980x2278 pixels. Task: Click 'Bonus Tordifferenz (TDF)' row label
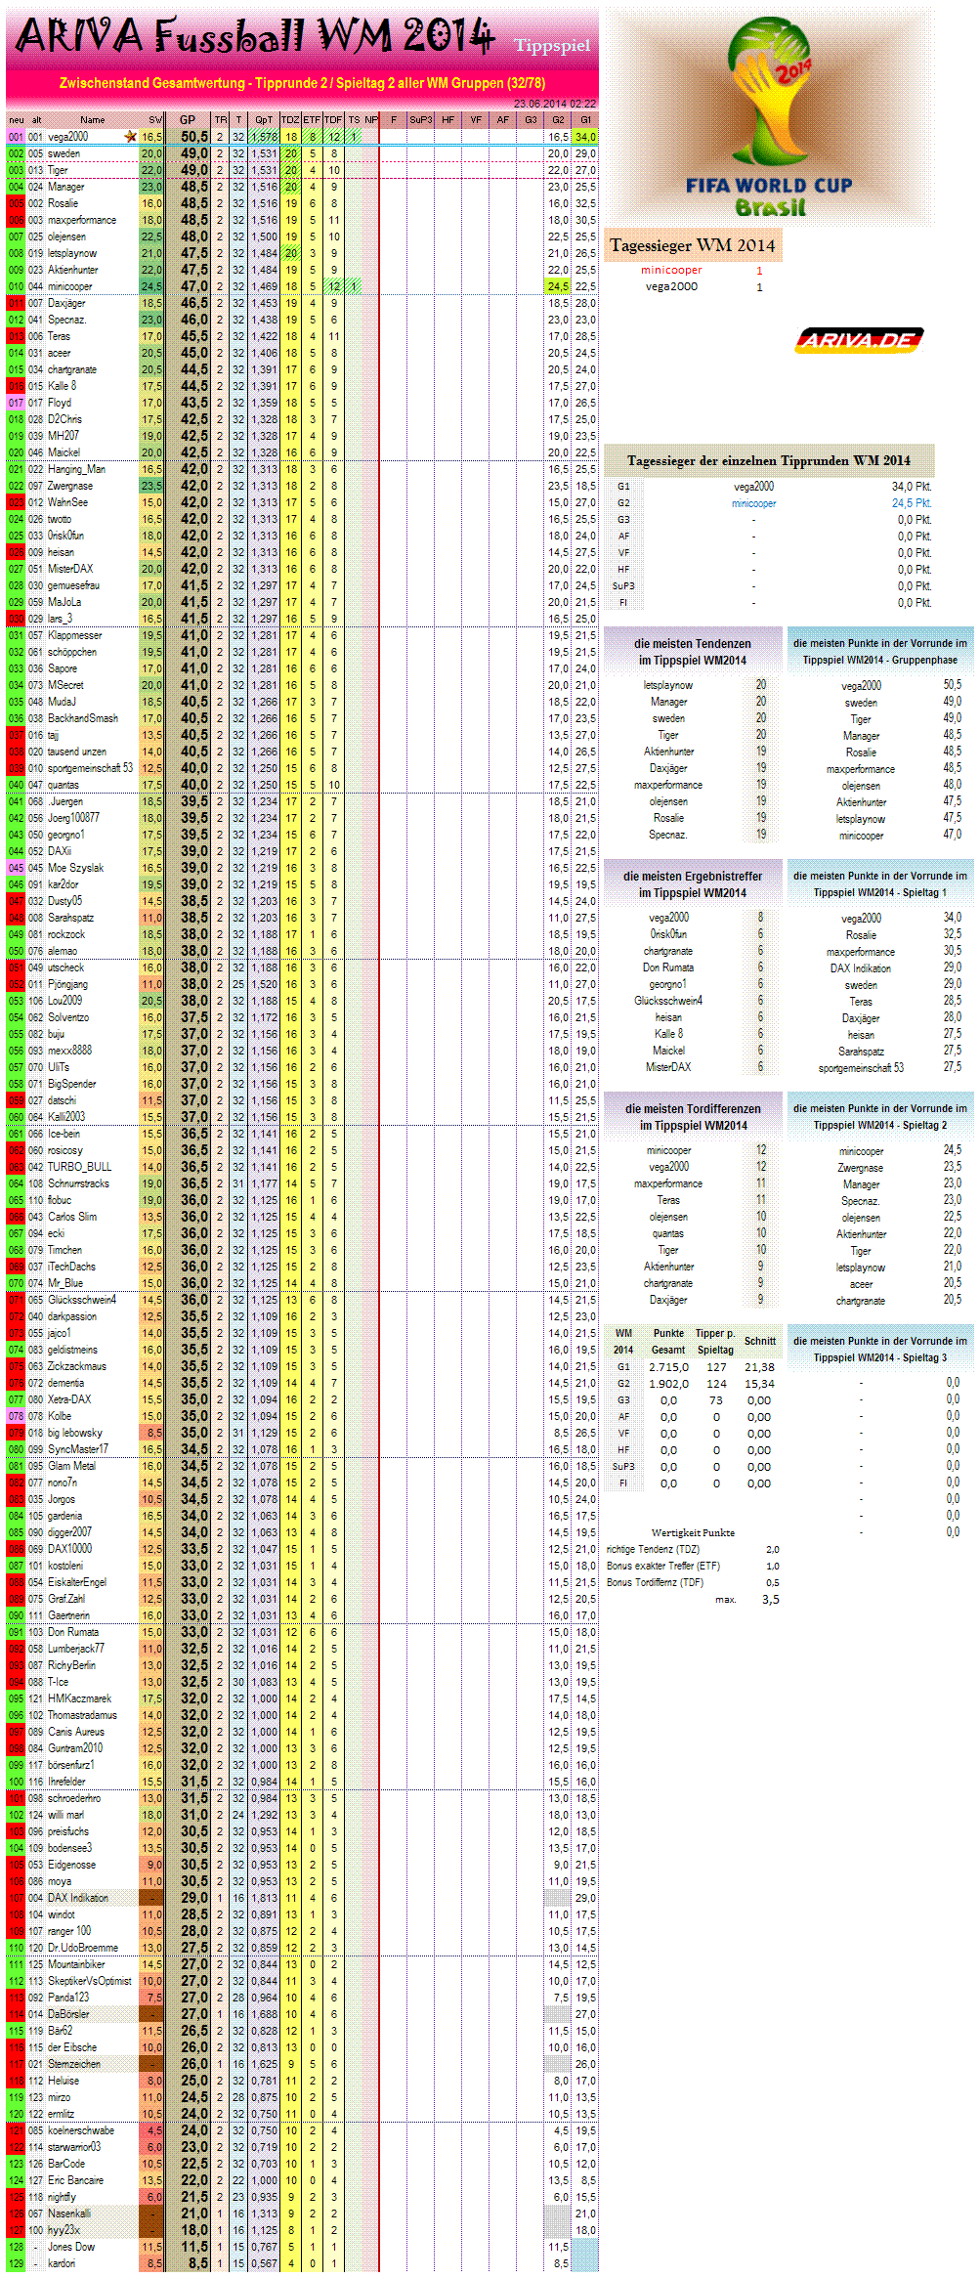[x=655, y=1582]
